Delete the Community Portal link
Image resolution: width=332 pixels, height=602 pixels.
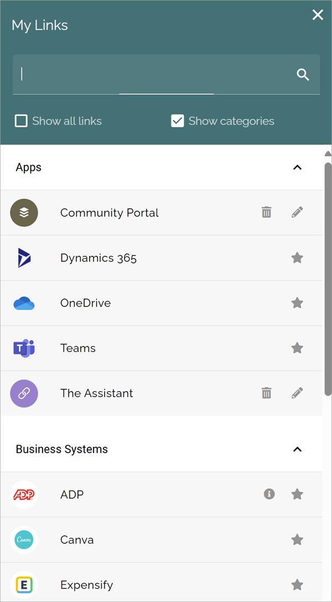[267, 212]
